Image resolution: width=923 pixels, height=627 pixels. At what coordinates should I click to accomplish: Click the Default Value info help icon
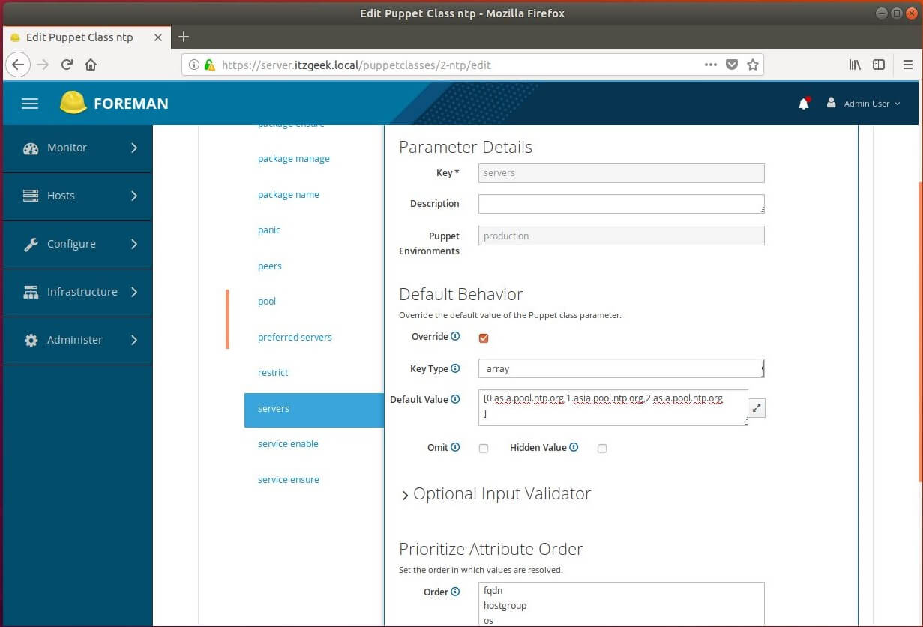(455, 399)
